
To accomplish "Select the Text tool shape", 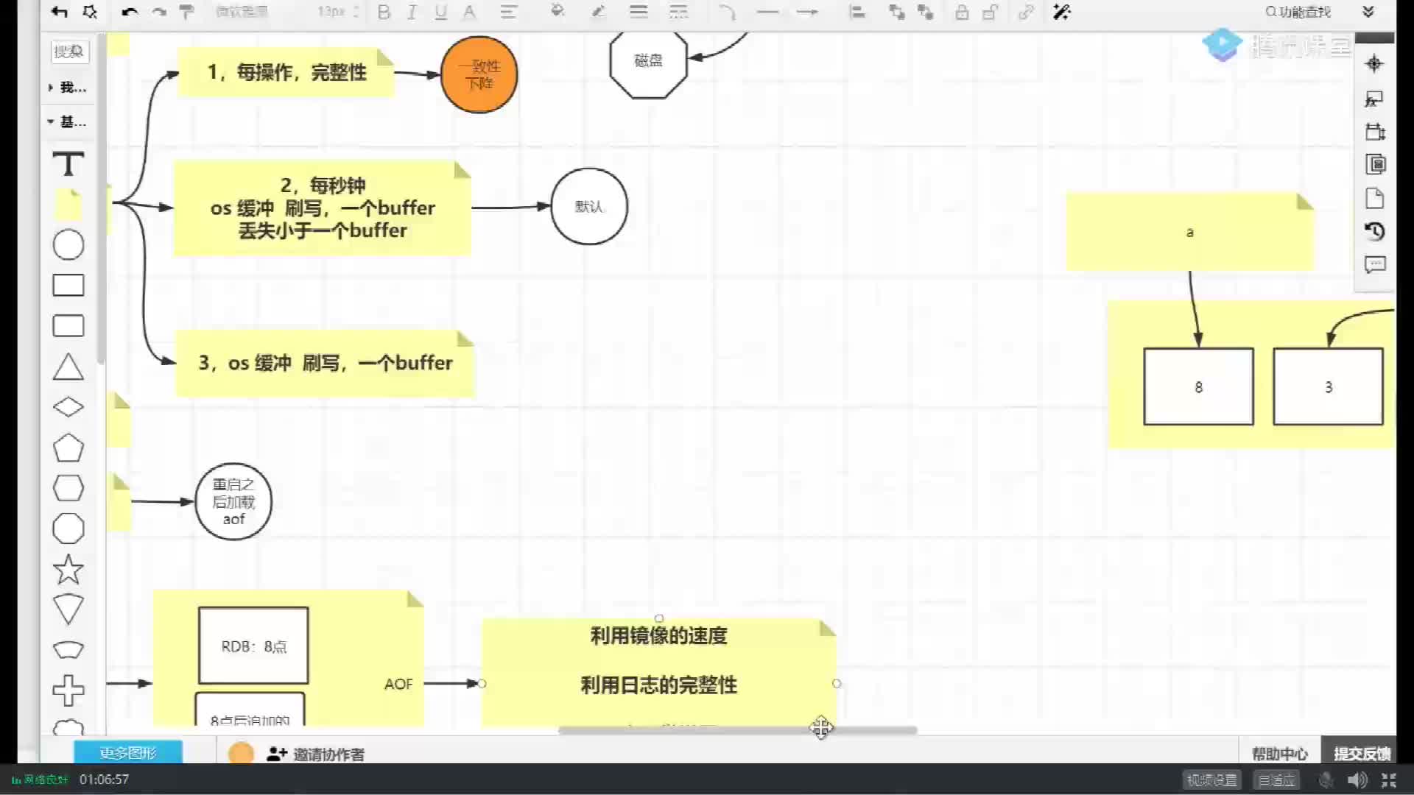I will (x=68, y=163).
